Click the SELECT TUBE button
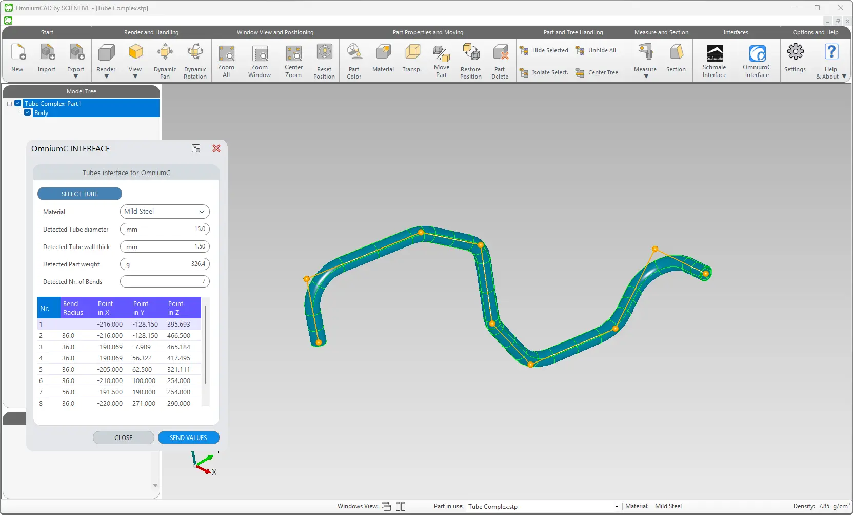Image resolution: width=853 pixels, height=515 pixels. click(80, 194)
